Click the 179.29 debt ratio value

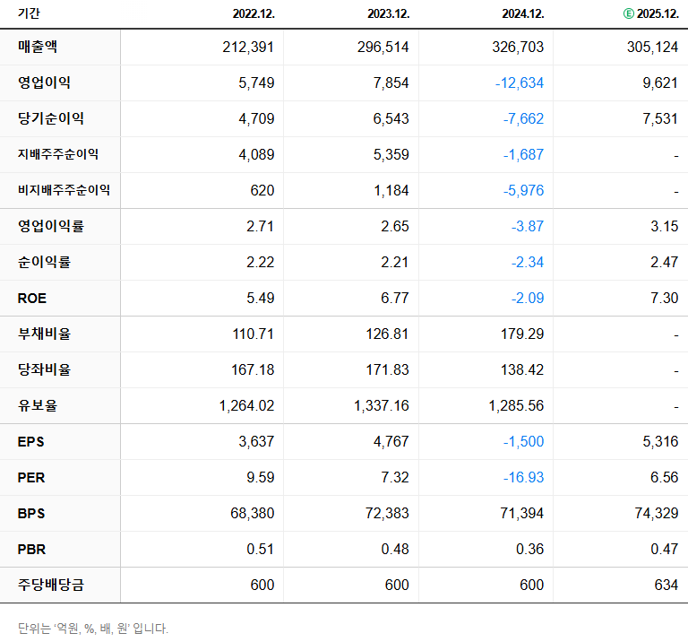tap(522, 334)
